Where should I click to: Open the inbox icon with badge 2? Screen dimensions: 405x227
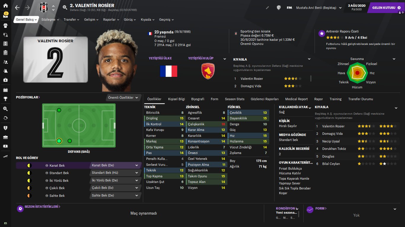5,15
